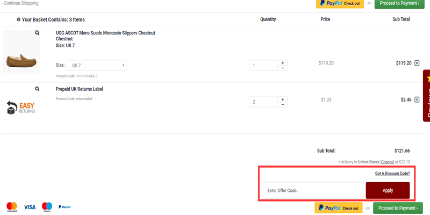Increase returns label quantity with plus button

coord(283,99)
